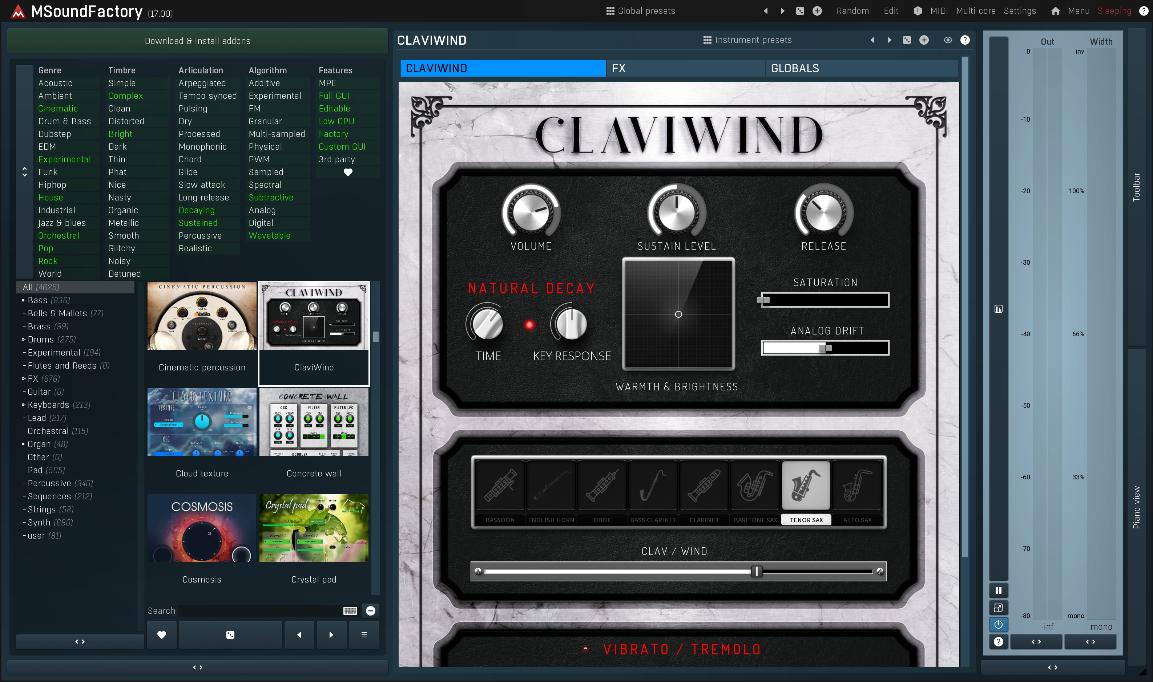
Task: Click the favorites heart button below Search
Action: click(161, 635)
